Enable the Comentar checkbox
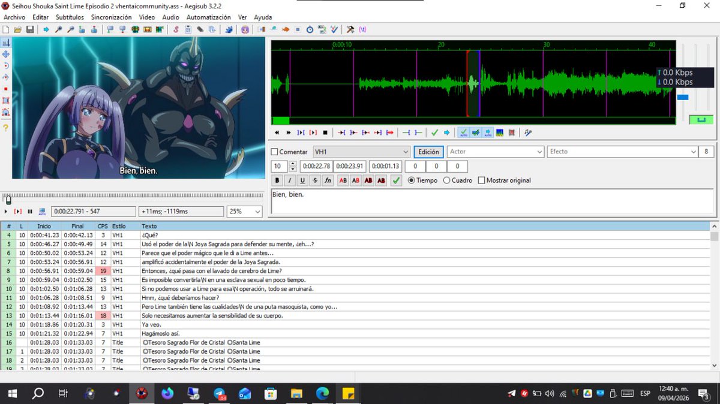Screen dimensions: 720x404 [275, 152]
